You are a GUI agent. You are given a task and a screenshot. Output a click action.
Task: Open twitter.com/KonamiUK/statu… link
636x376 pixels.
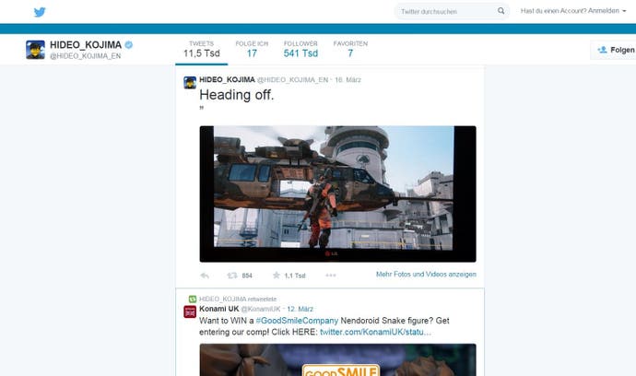click(x=375, y=332)
